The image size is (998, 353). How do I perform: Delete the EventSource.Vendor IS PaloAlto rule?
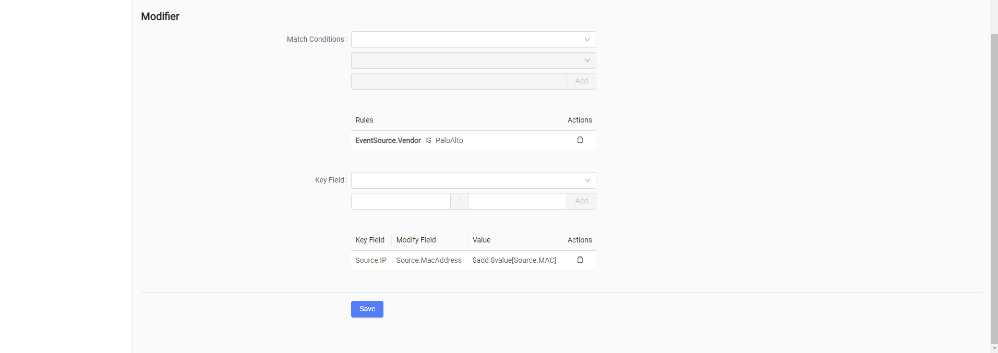(x=580, y=140)
